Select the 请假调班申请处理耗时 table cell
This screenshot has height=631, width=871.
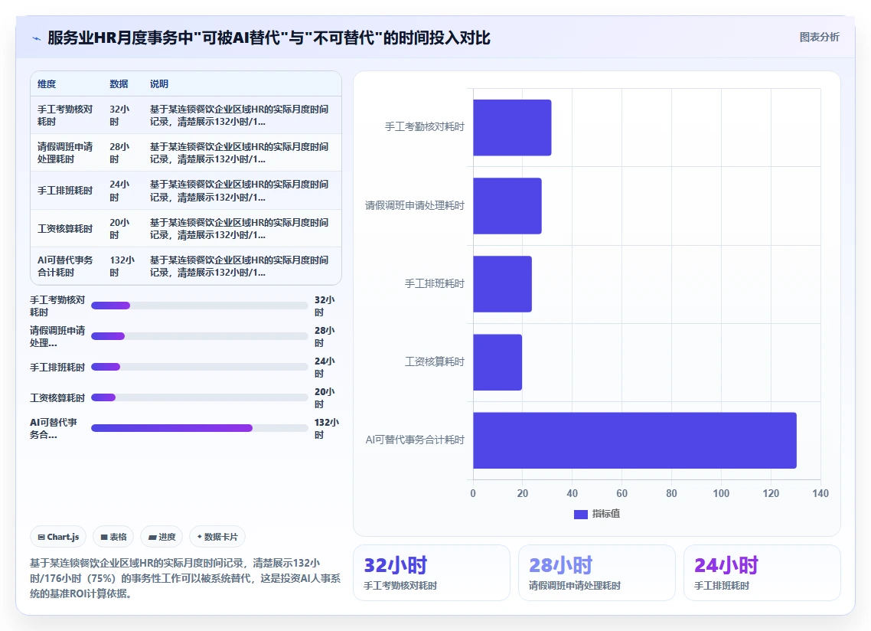pyautogui.click(x=65, y=153)
